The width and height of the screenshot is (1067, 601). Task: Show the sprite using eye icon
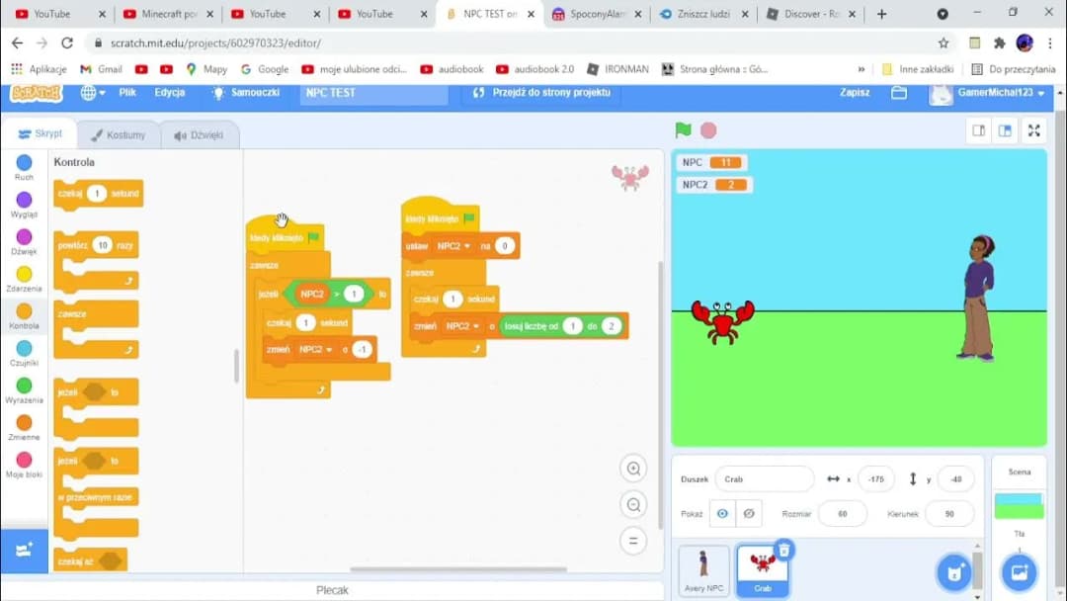[723, 514]
